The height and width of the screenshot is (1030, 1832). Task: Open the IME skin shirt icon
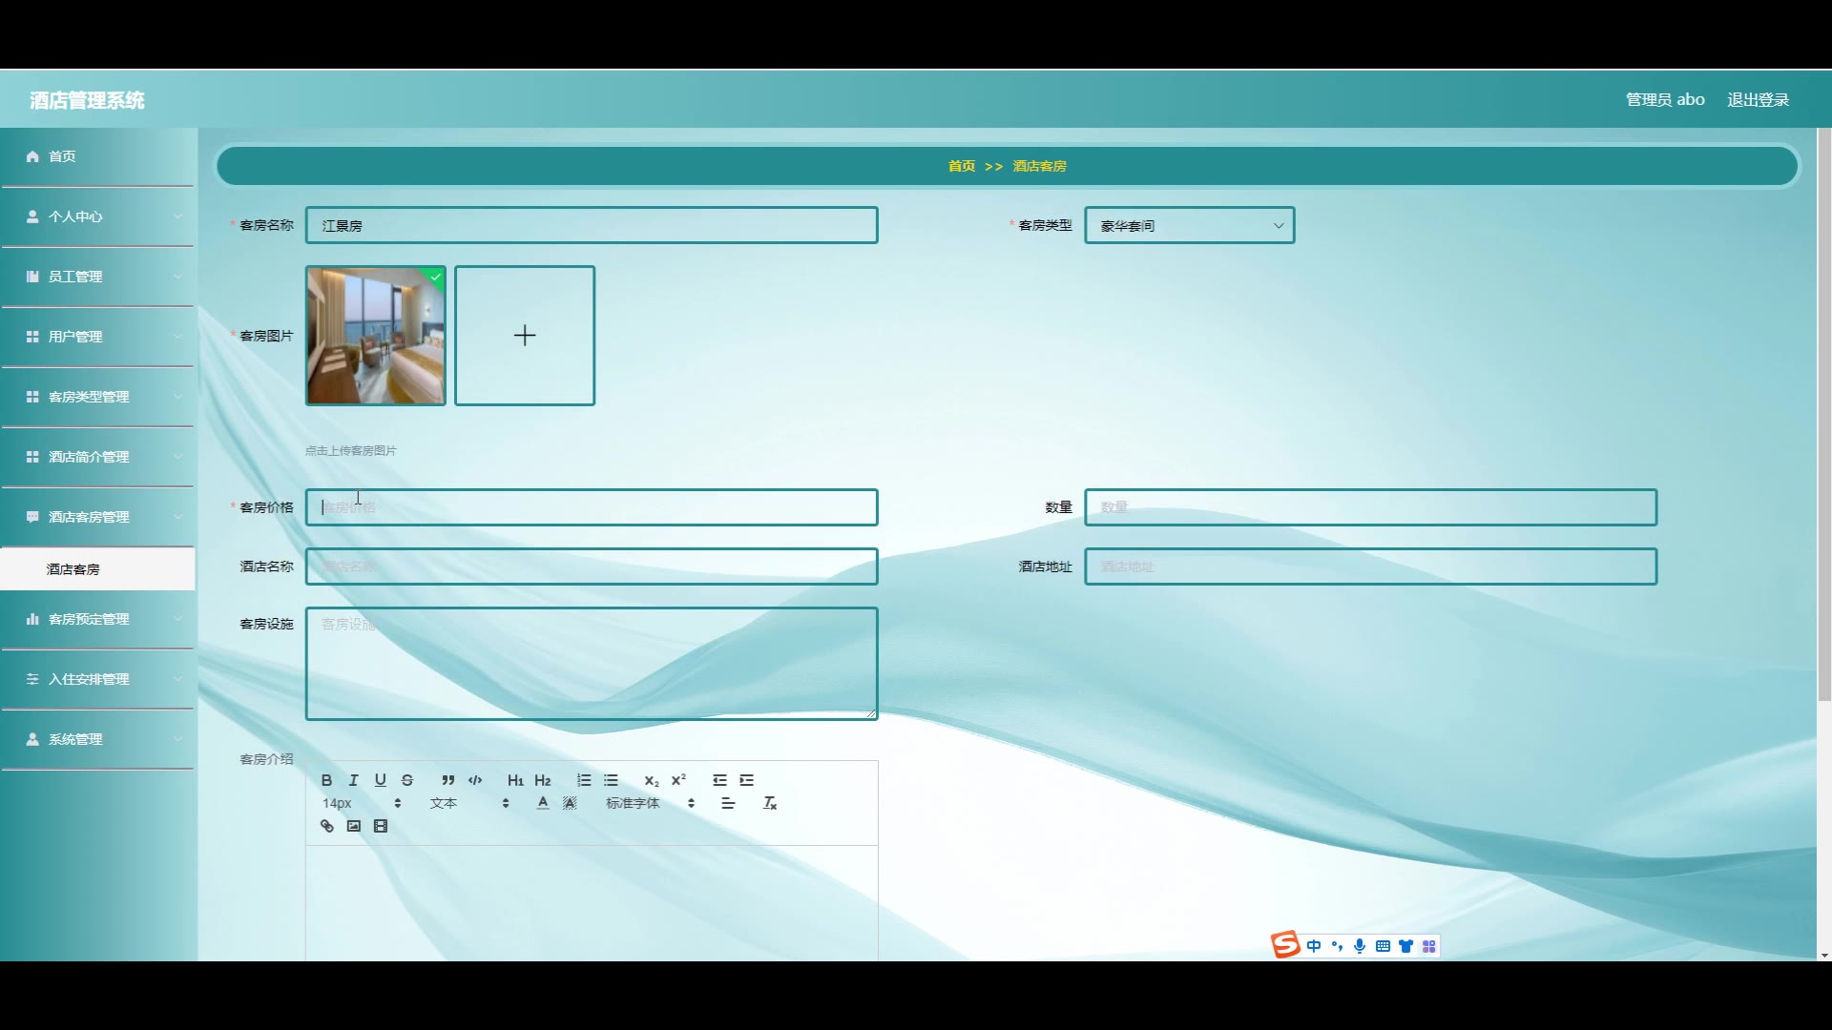tap(1405, 946)
